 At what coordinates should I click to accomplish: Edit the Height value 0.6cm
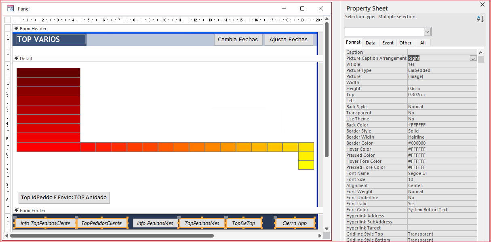point(442,88)
